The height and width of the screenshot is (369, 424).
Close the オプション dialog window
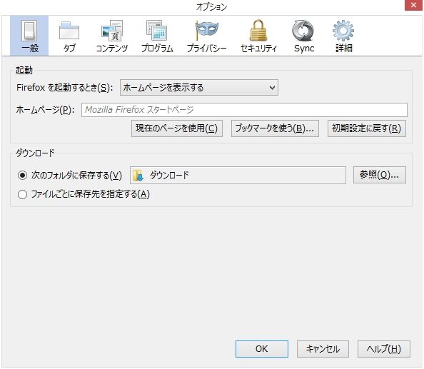(413, 5)
